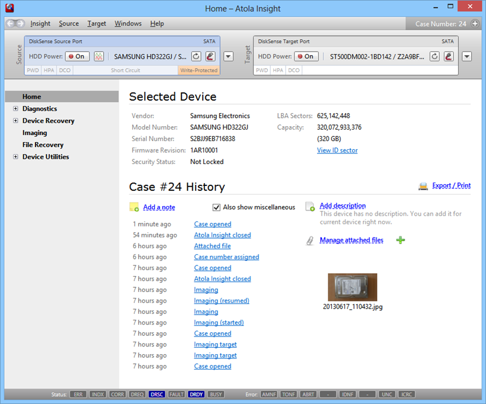Click the source port write-protection pen icon
The width and height of the screenshot is (486, 404).
tap(210, 56)
